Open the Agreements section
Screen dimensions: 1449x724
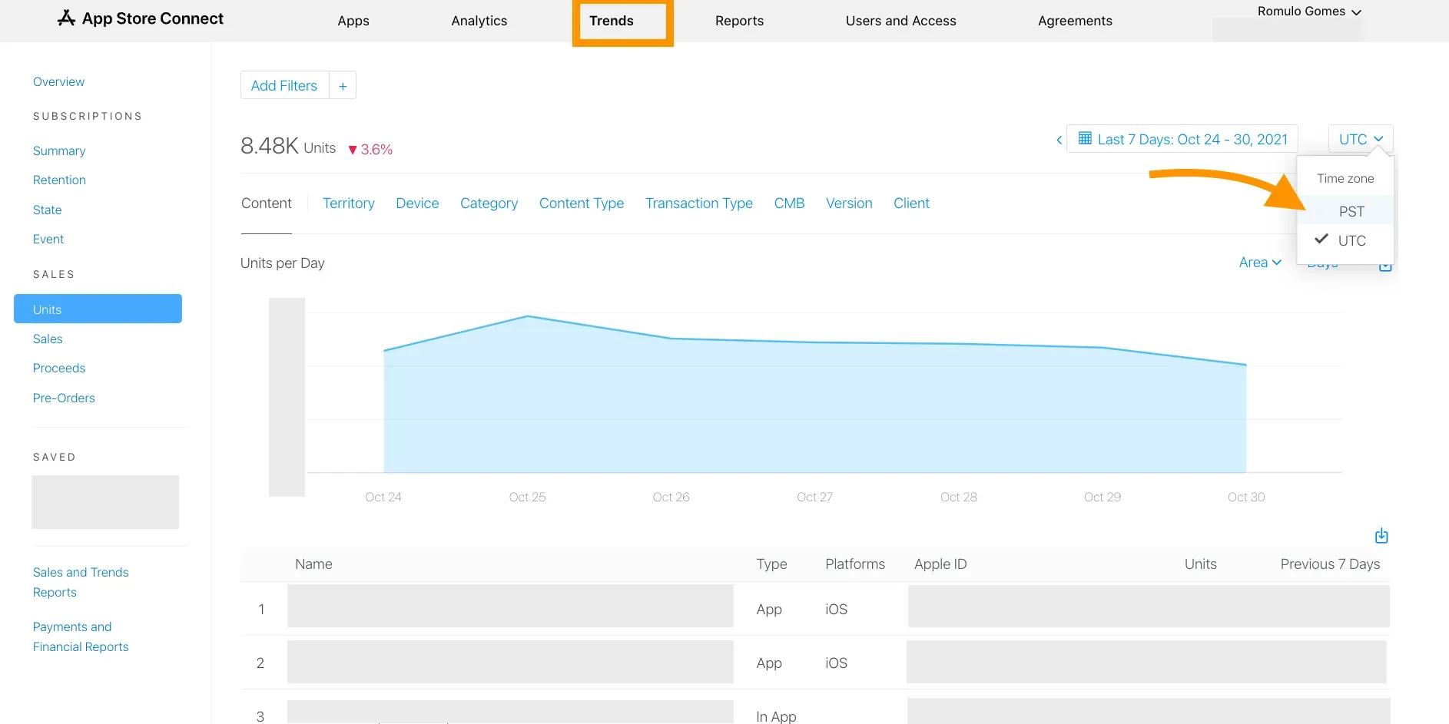click(x=1075, y=21)
